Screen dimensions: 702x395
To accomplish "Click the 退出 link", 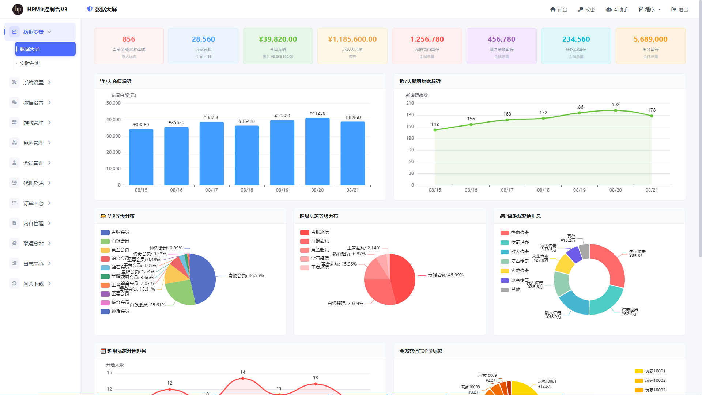I will pyautogui.click(x=680, y=10).
